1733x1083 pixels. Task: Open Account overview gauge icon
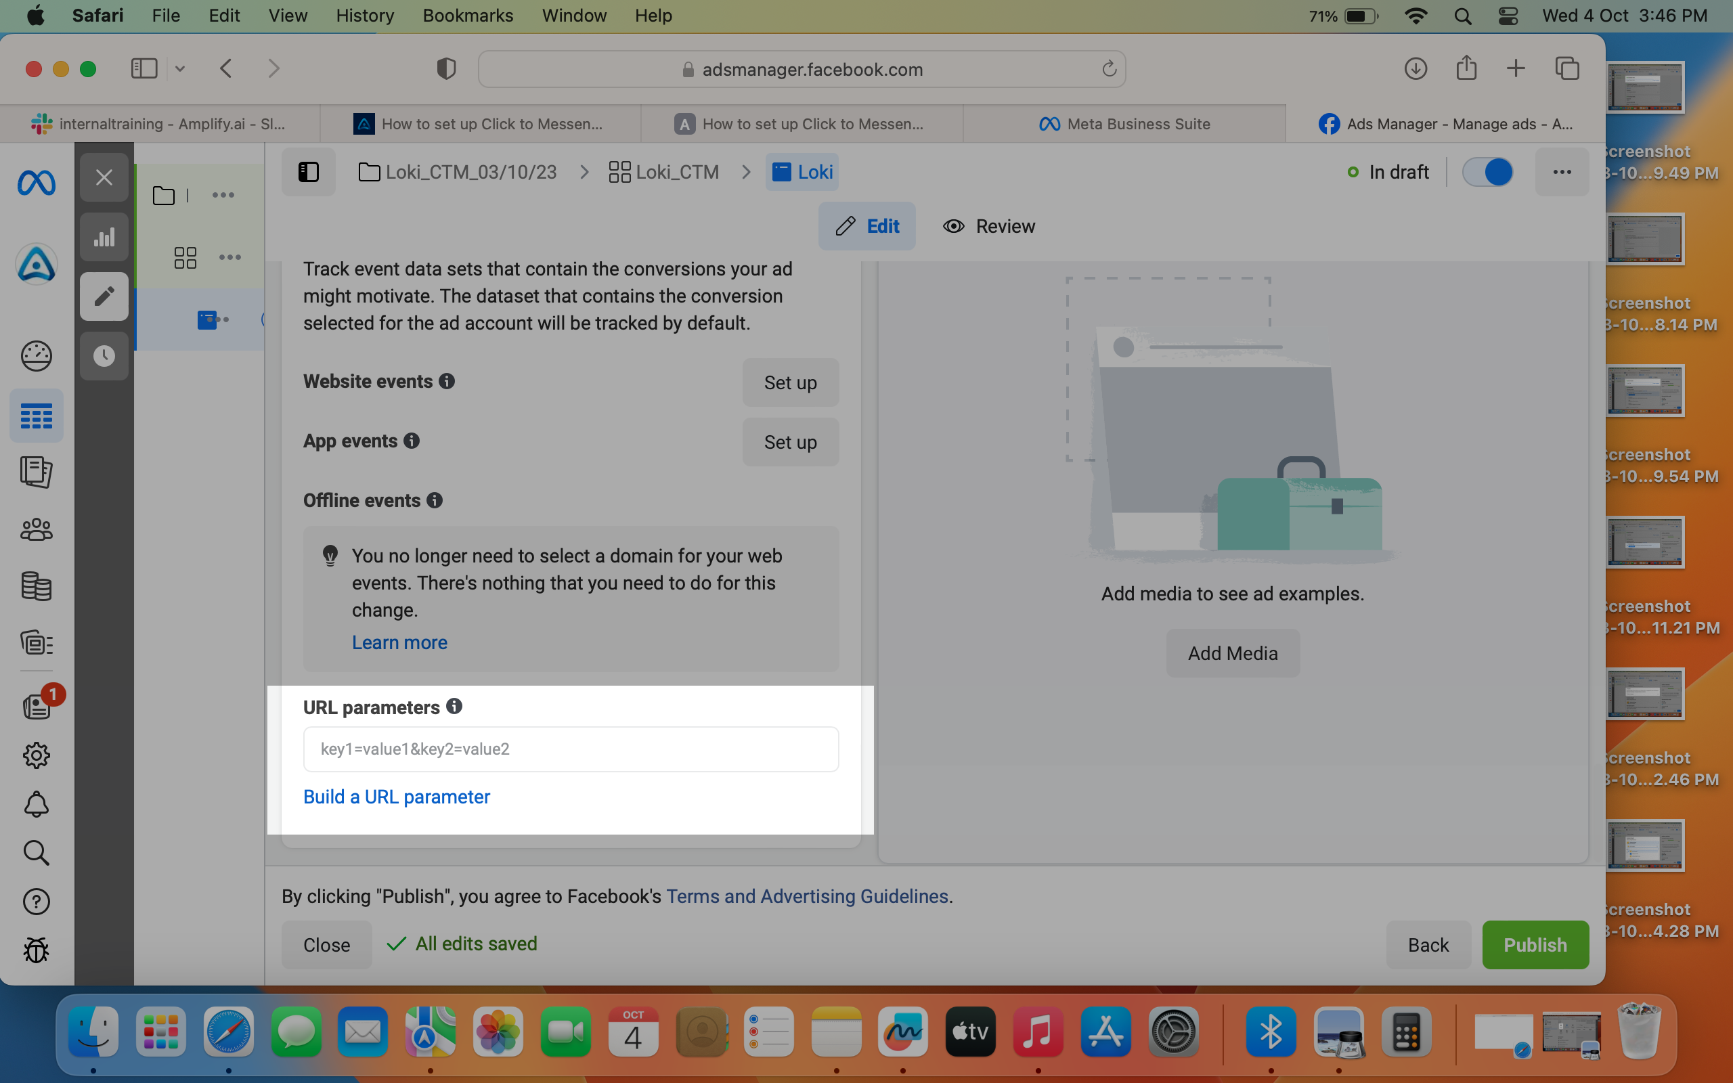coord(36,356)
